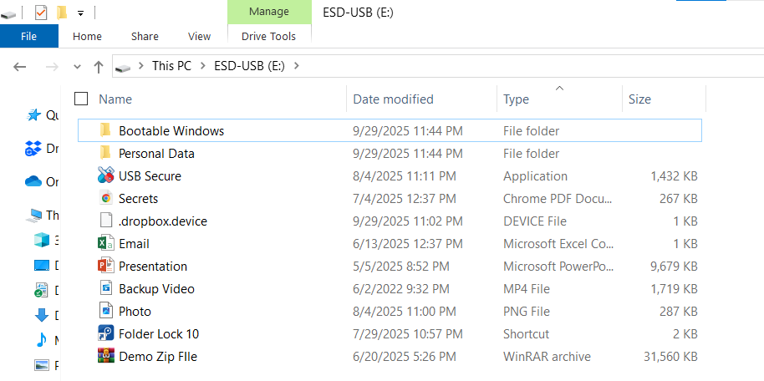
Task: Click the Quick access star icon
Action: click(33, 115)
